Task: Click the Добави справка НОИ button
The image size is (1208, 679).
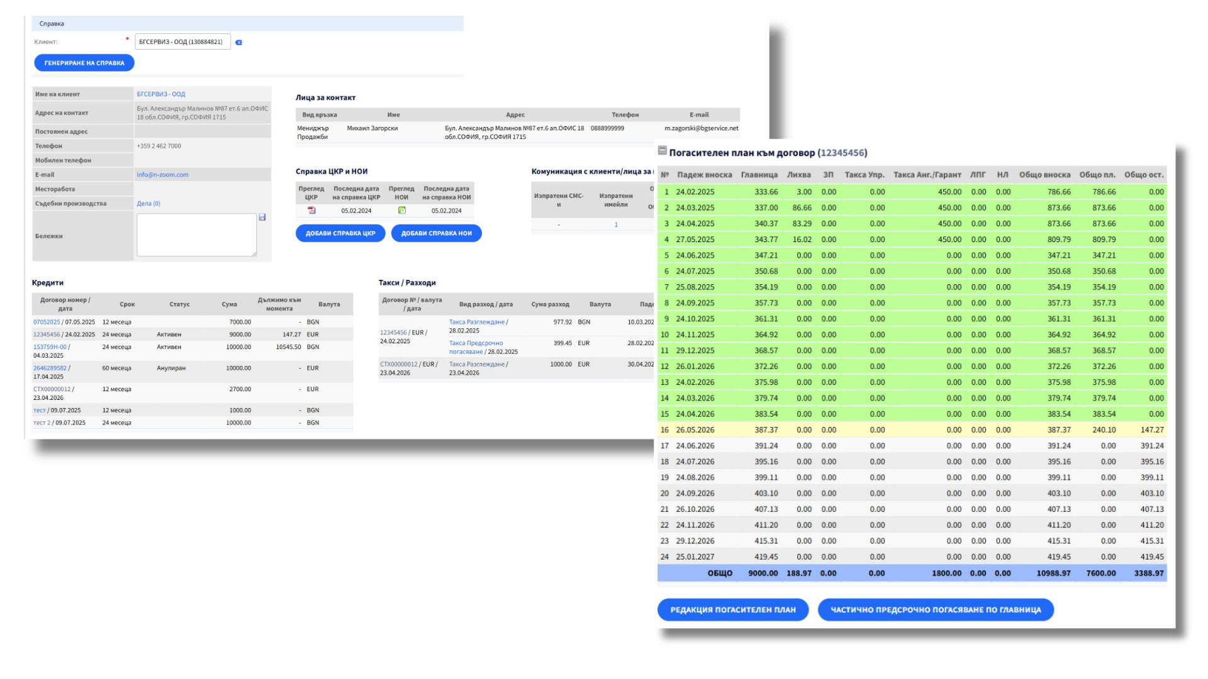Action: tap(437, 233)
